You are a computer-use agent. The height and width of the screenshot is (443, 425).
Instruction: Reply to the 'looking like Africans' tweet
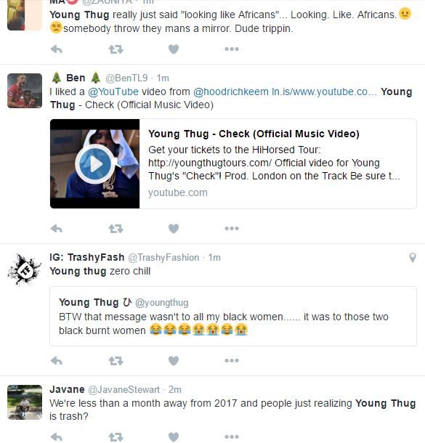pos(56,49)
